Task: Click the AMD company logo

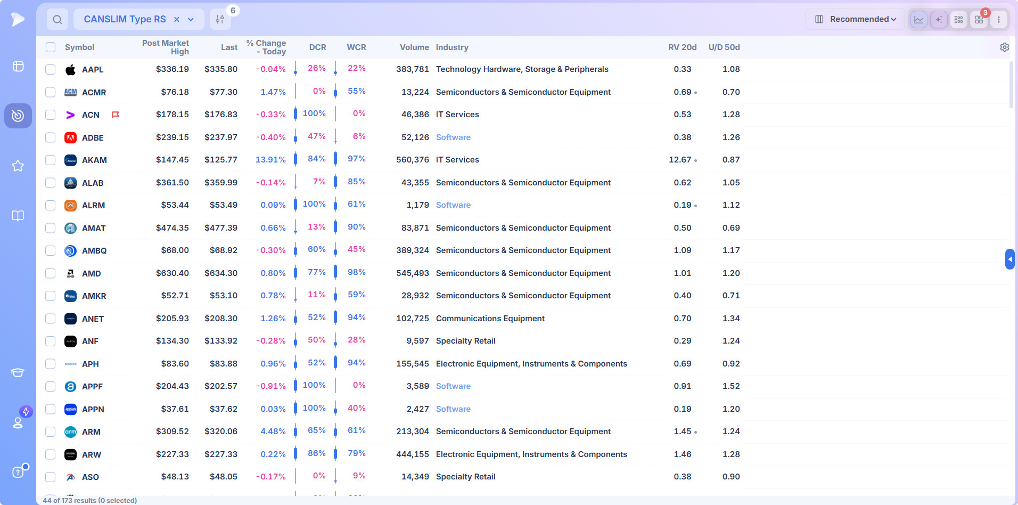Action: (x=70, y=273)
